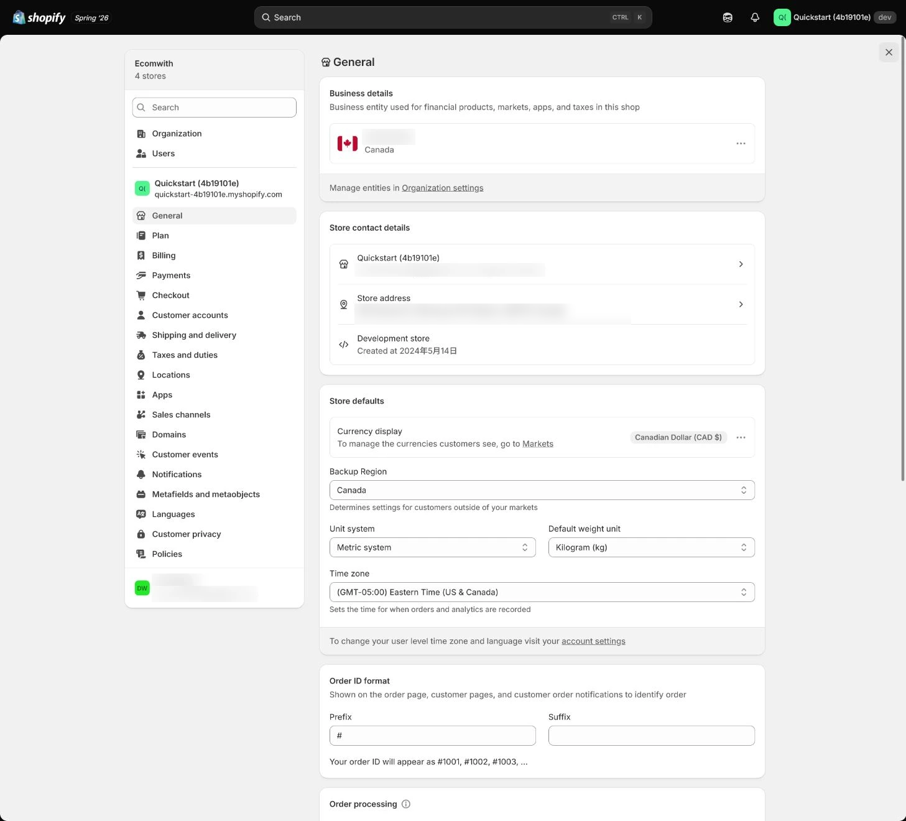Click the settings sidebar Search box
The width and height of the screenshot is (906, 821).
[x=214, y=108]
